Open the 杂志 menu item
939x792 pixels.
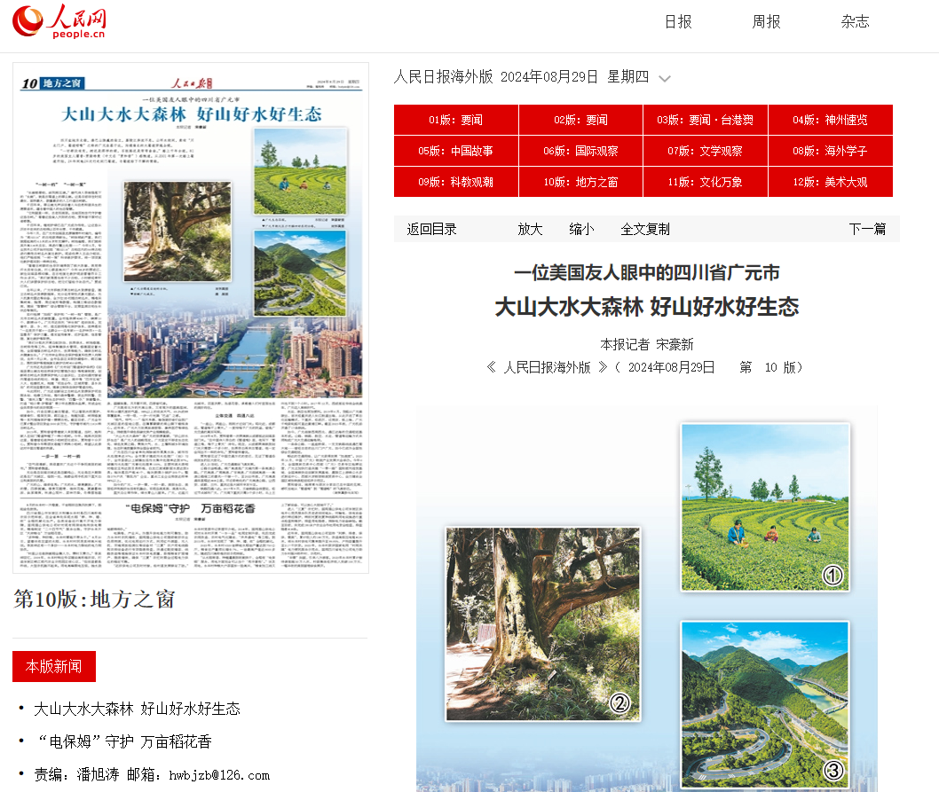[855, 22]
